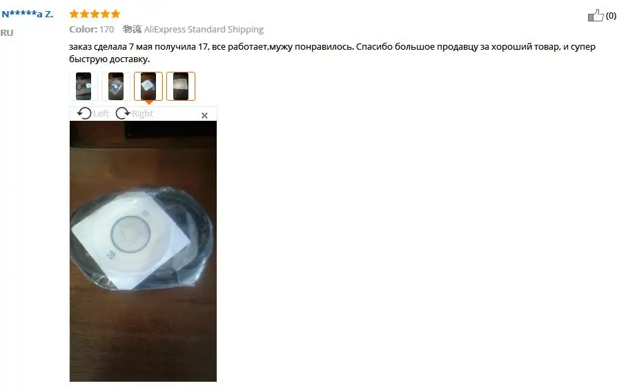This screenshot has height=390, width=617.
Task: Close the enlarged review photo
Action: [204, 115]
